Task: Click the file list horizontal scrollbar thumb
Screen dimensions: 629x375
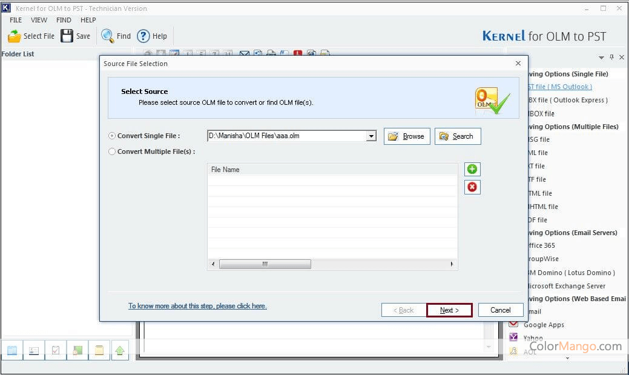Action: tap(265, 264)
